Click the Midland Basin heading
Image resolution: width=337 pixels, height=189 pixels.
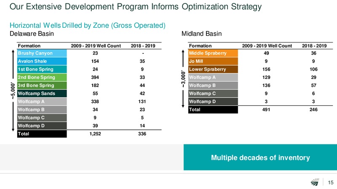(x=201, y=34)
